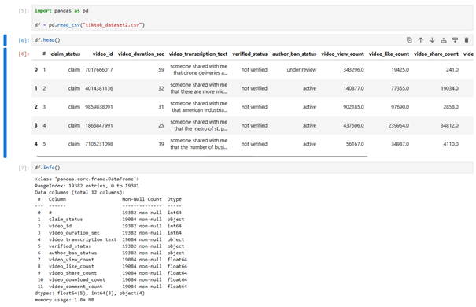Click the duration cell showing 19
Image resolution: width=476 pixels, height=307 pixels.
pos(161,144)
